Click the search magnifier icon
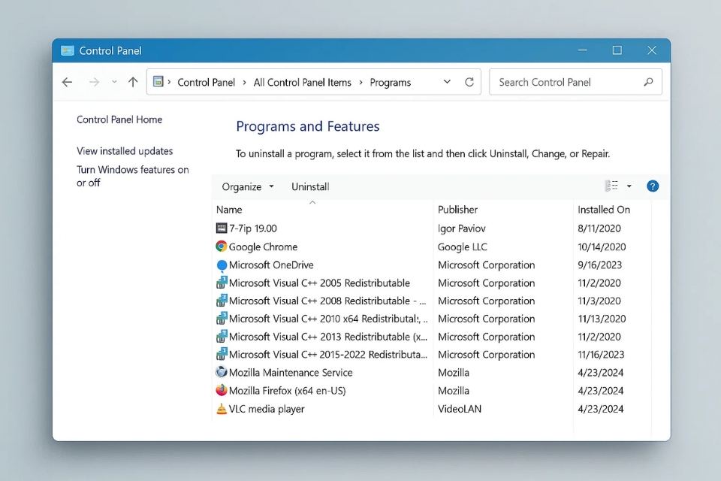This screenshot has width=721, height=481. (x=648, y=83)
